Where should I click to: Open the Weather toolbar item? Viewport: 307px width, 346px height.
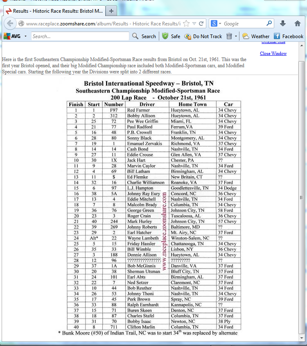tap(256, 36)
